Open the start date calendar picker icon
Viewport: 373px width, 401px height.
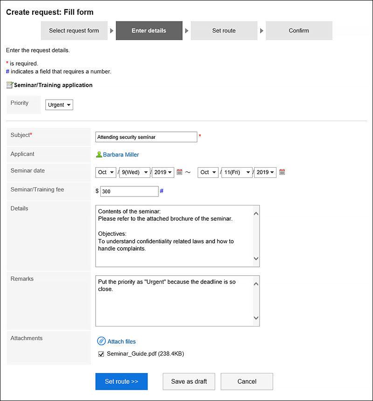[180, 172]
